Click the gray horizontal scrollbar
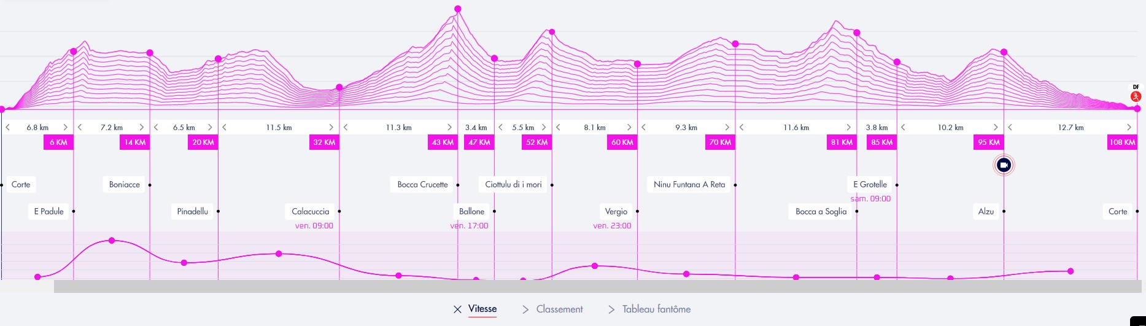Screen dimensions: 1146x326 [x=597, y=286]
